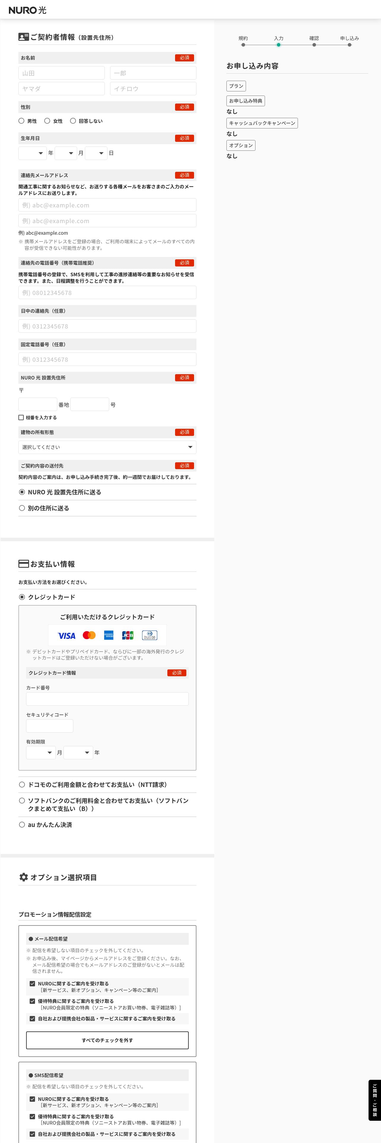381x1143 pixels.
Task: Click the VISA card logo
Action: coord(66,635)
